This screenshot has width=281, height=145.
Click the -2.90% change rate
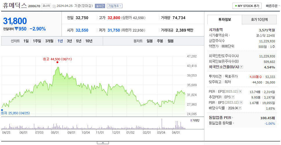tap(38, 29)
